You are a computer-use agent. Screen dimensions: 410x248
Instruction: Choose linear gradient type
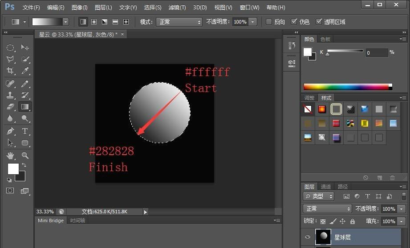pos(83,22)
